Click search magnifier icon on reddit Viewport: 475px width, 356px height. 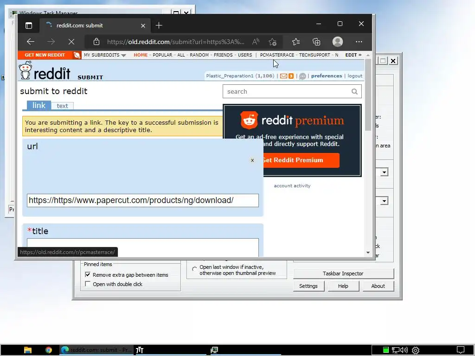pyautogui.click(x=354, y=91)
